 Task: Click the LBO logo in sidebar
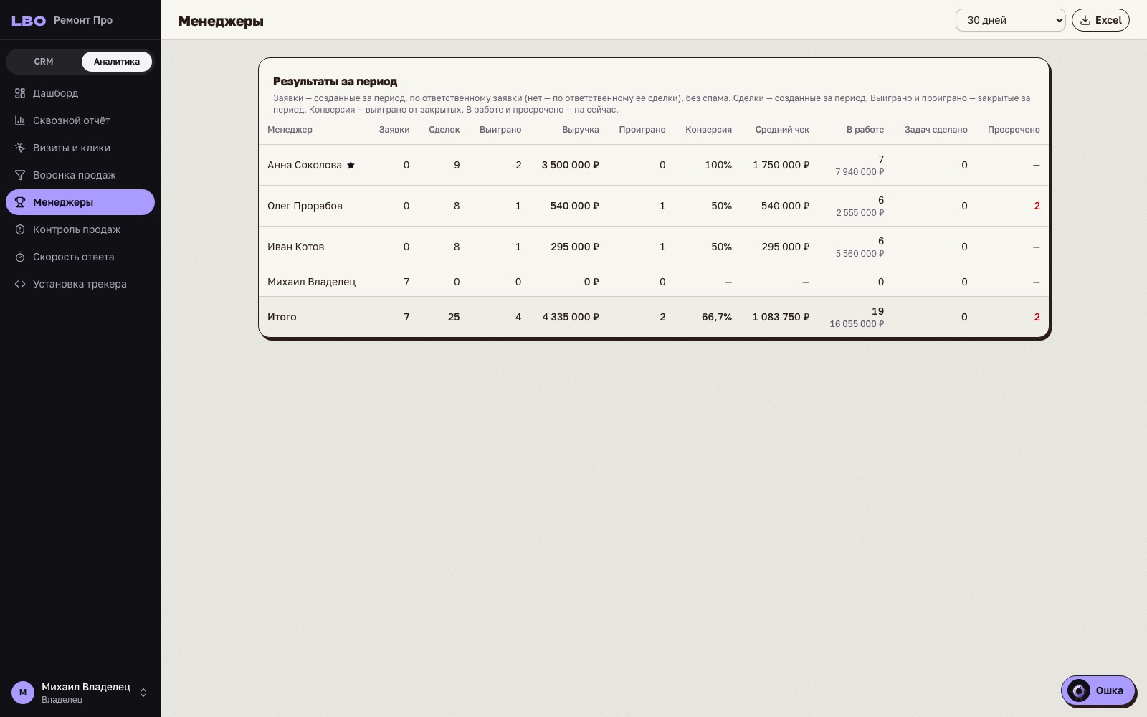pos(29,21)
